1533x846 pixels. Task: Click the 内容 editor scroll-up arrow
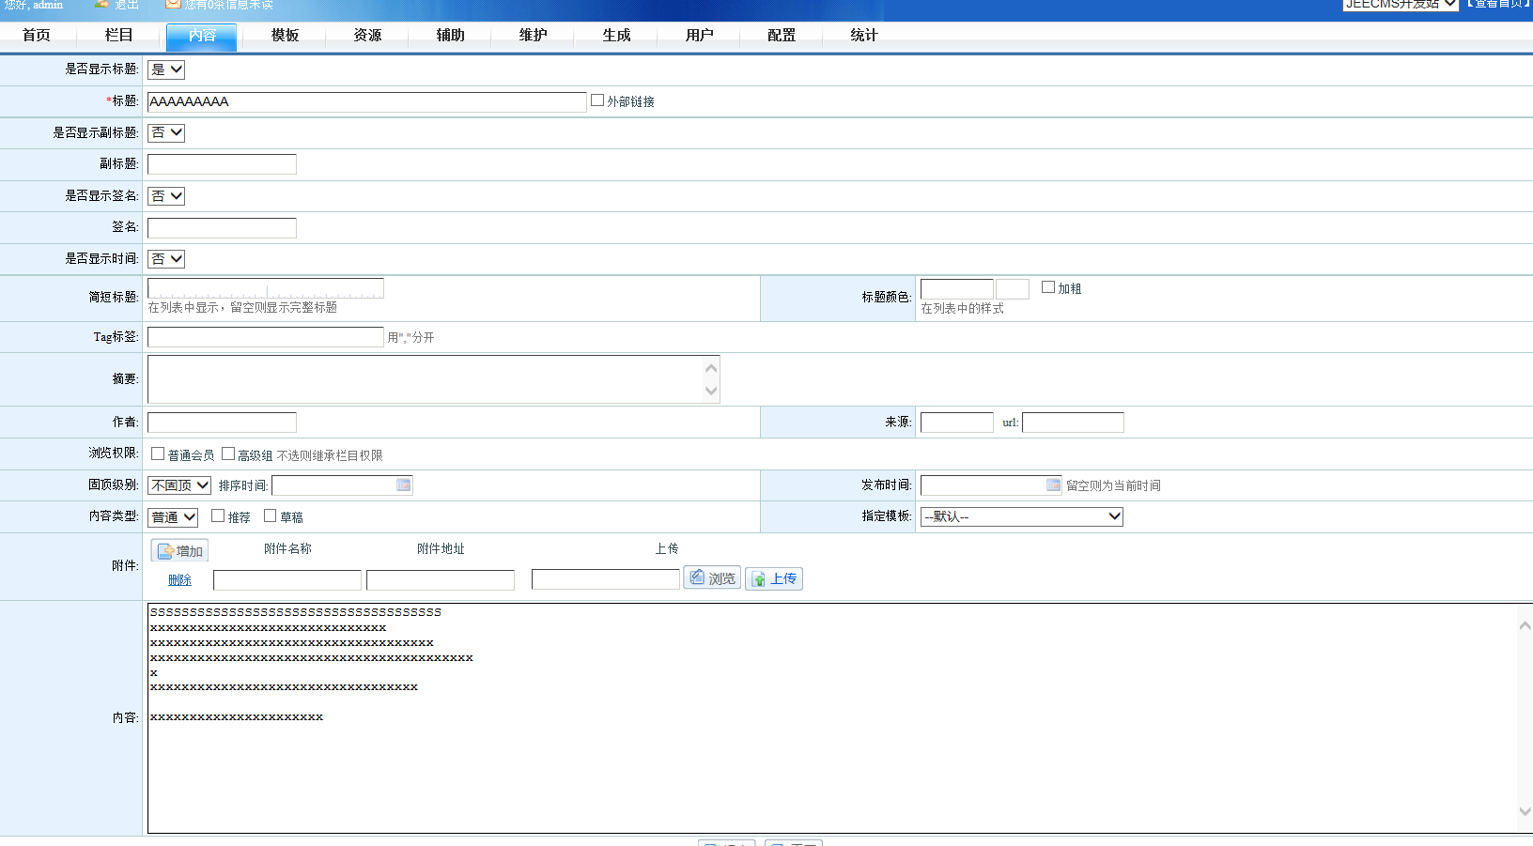point(1525,625)
